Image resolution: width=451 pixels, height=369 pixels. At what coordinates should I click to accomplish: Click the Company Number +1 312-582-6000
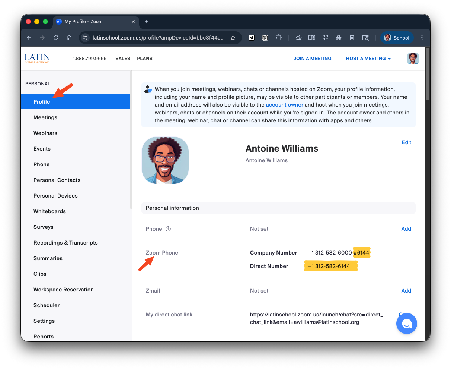[330, 253]
